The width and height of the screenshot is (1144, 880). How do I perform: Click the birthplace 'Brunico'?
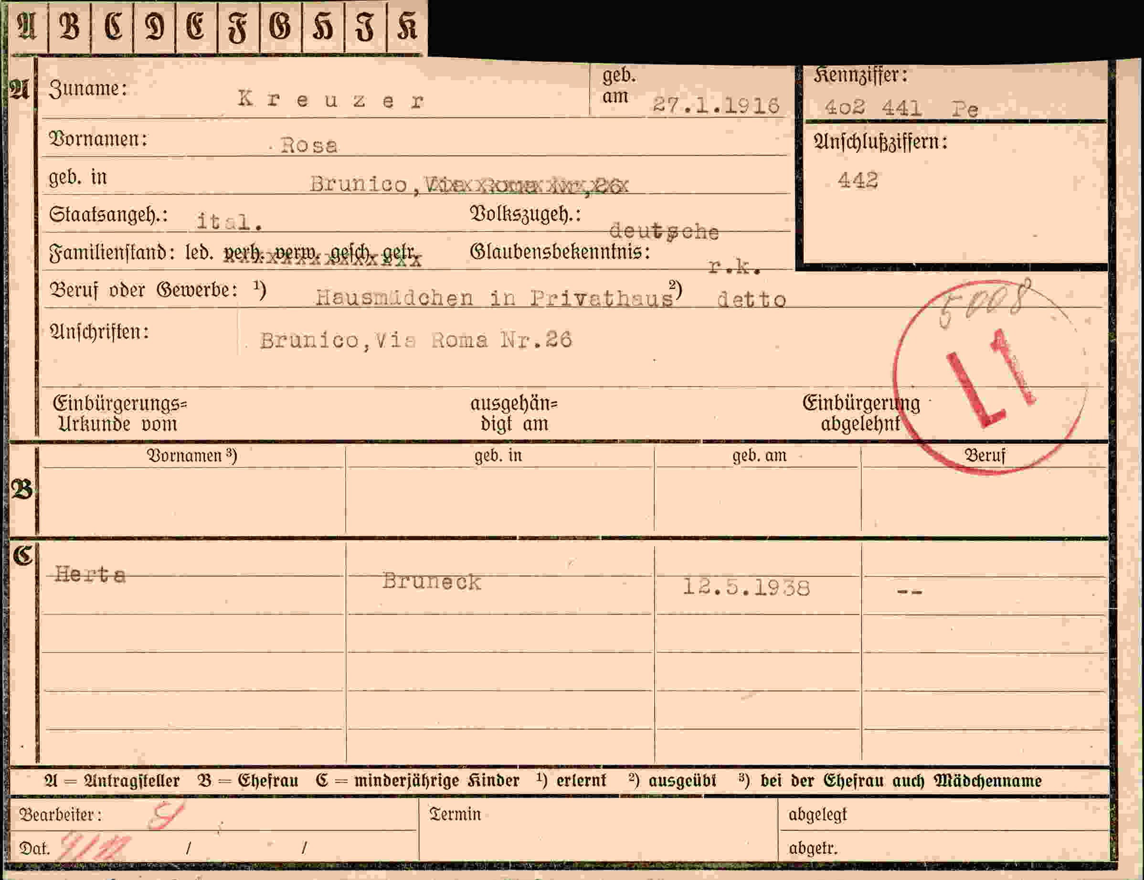[x=358, y=184]
